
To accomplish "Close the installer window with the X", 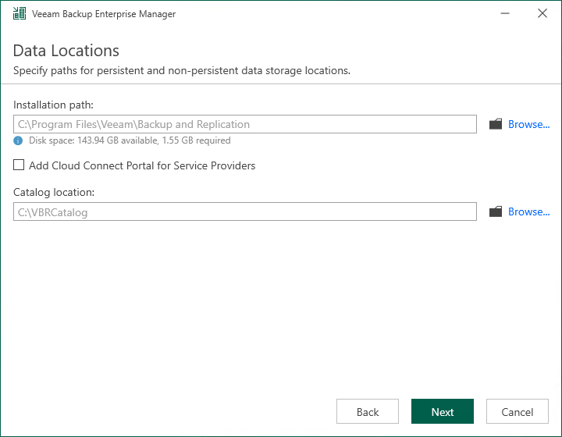I will tap(542, 14).
